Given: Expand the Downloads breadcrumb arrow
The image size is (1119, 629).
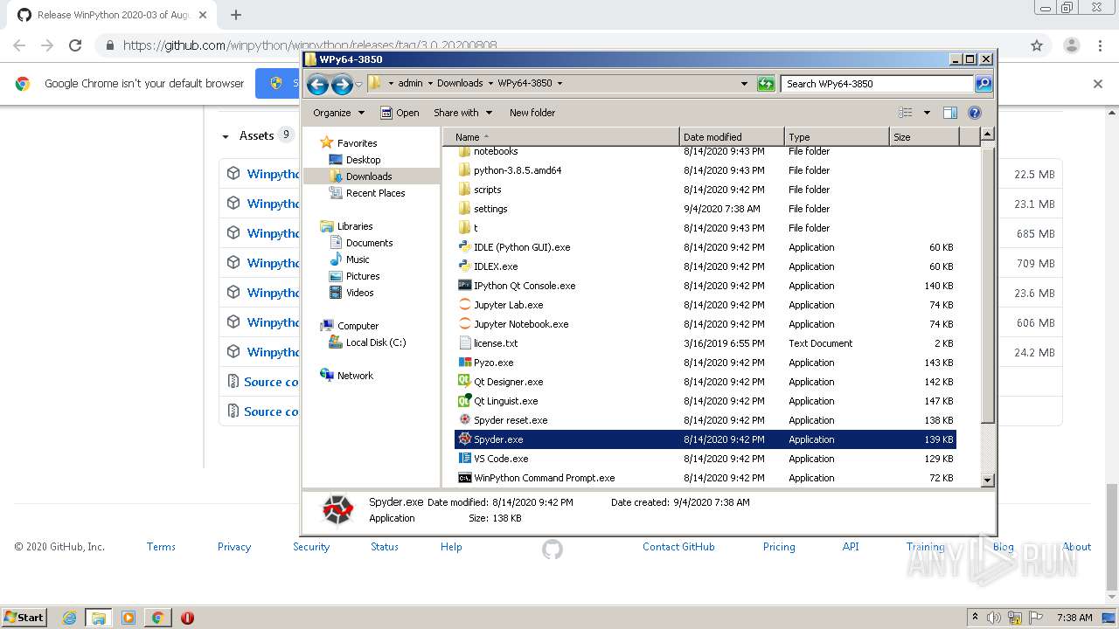Looking at the screenshot, I should tap(490, 84).
